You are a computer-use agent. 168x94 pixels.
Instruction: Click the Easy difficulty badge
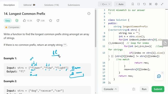point(8,21)
